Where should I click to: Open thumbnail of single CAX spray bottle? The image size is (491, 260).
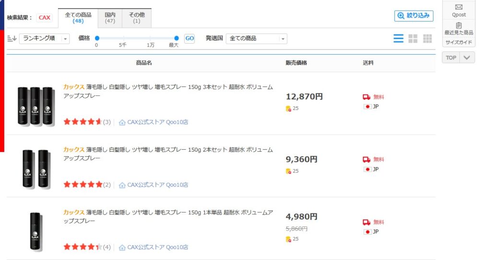pos(35,232)
